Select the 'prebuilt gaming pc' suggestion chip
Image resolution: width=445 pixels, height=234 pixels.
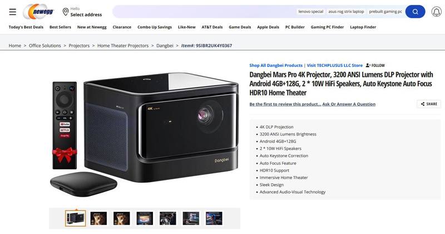click(385, 12)
